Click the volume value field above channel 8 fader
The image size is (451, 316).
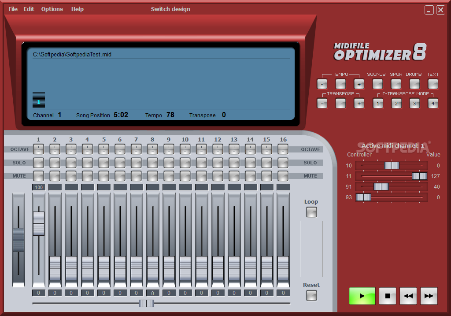pyautogui.click(x=153, y=187)
